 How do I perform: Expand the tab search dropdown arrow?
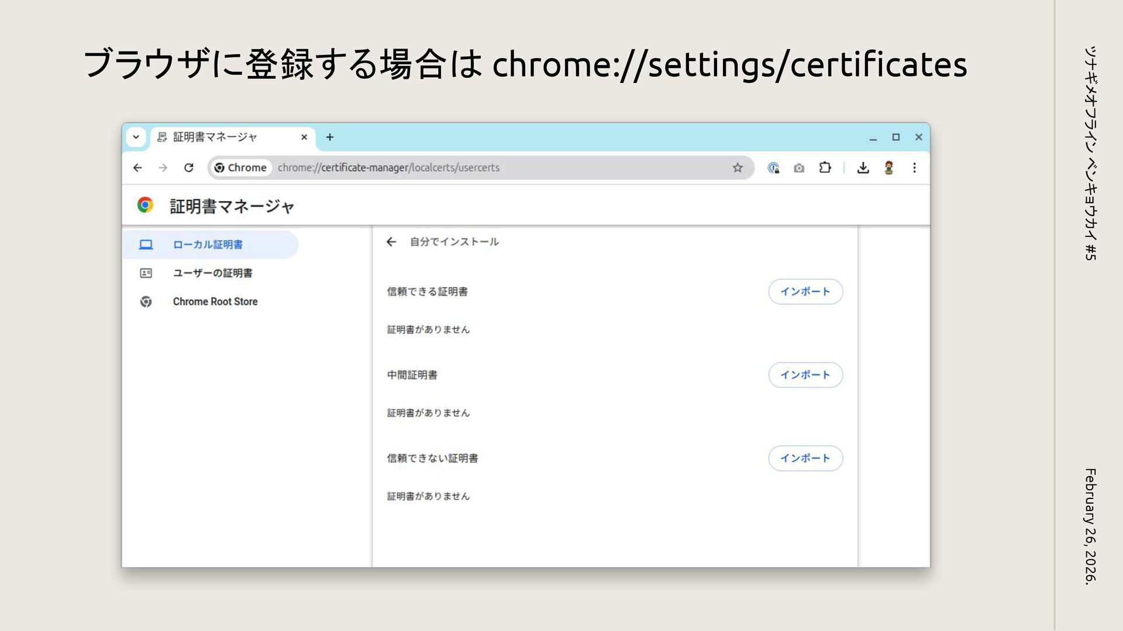click(136, 137)
